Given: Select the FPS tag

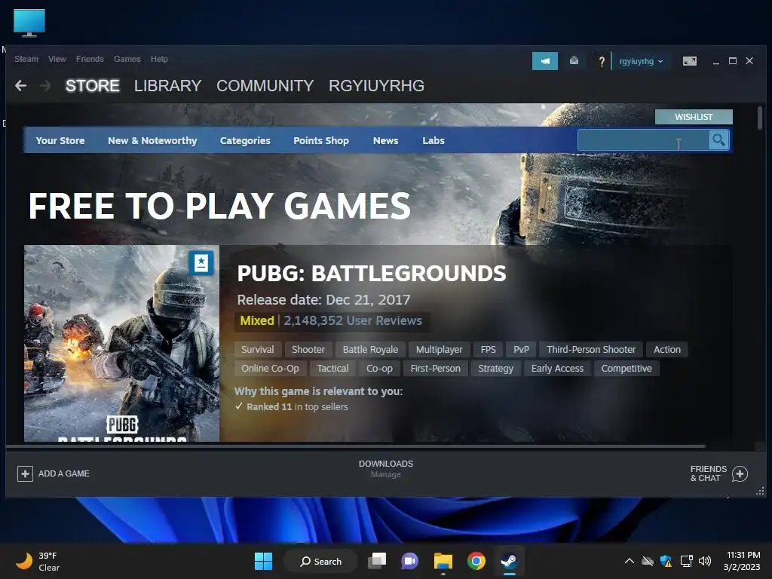Looking at the screenshot, I should (x=488, y=350).
